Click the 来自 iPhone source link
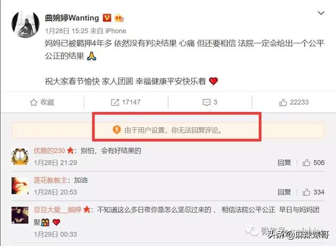This screenshot has height=246, width=336. click(x=108, y=31)
